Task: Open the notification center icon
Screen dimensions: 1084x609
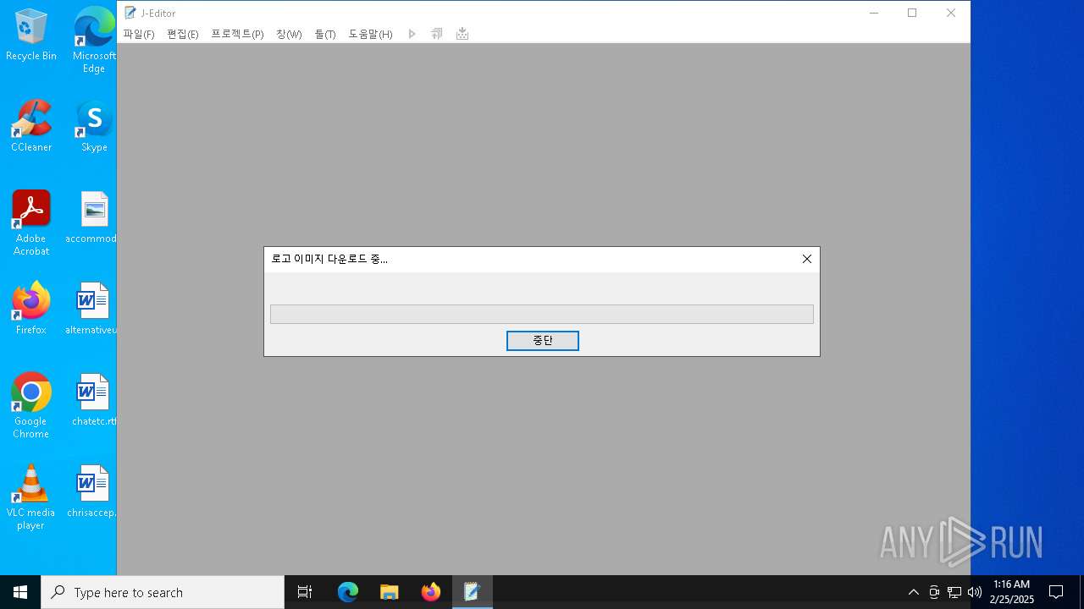Action: pyautogui.click(x=1056, y=592)
